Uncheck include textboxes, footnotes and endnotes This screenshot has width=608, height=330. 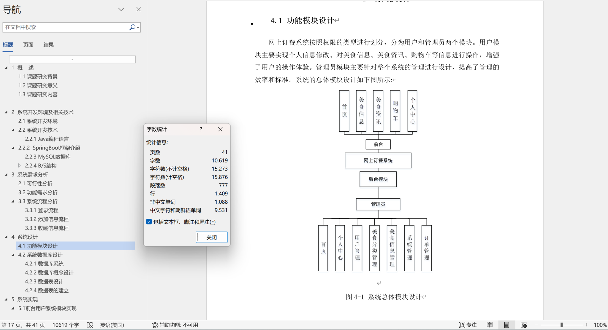[149, 222]
